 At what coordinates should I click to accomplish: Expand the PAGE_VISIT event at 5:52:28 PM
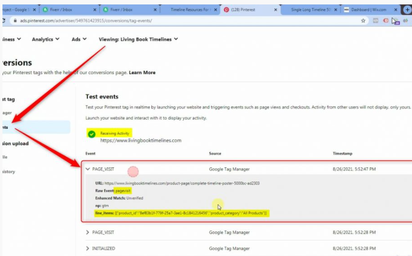(87, 232)
